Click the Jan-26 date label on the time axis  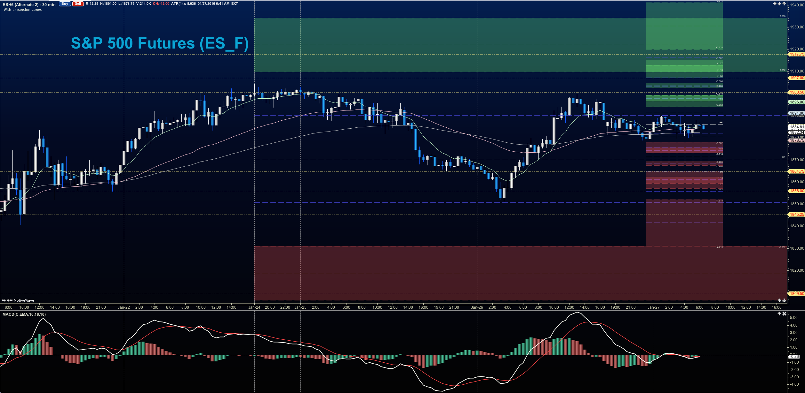click(x=477, y=307)
